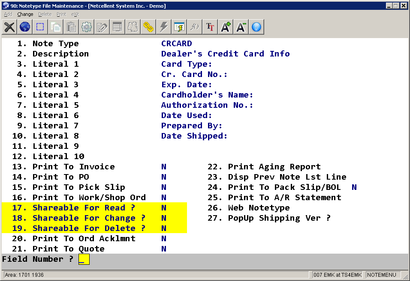Click the TT font settings icon
410x281 pixels.
tap(210, 27)
